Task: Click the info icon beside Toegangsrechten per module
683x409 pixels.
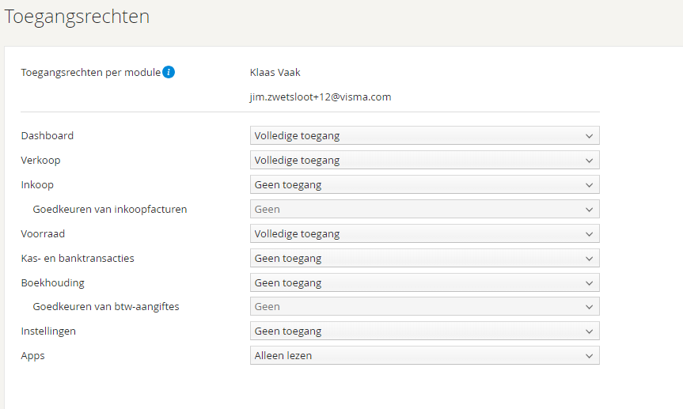Action: pos(169,73)
